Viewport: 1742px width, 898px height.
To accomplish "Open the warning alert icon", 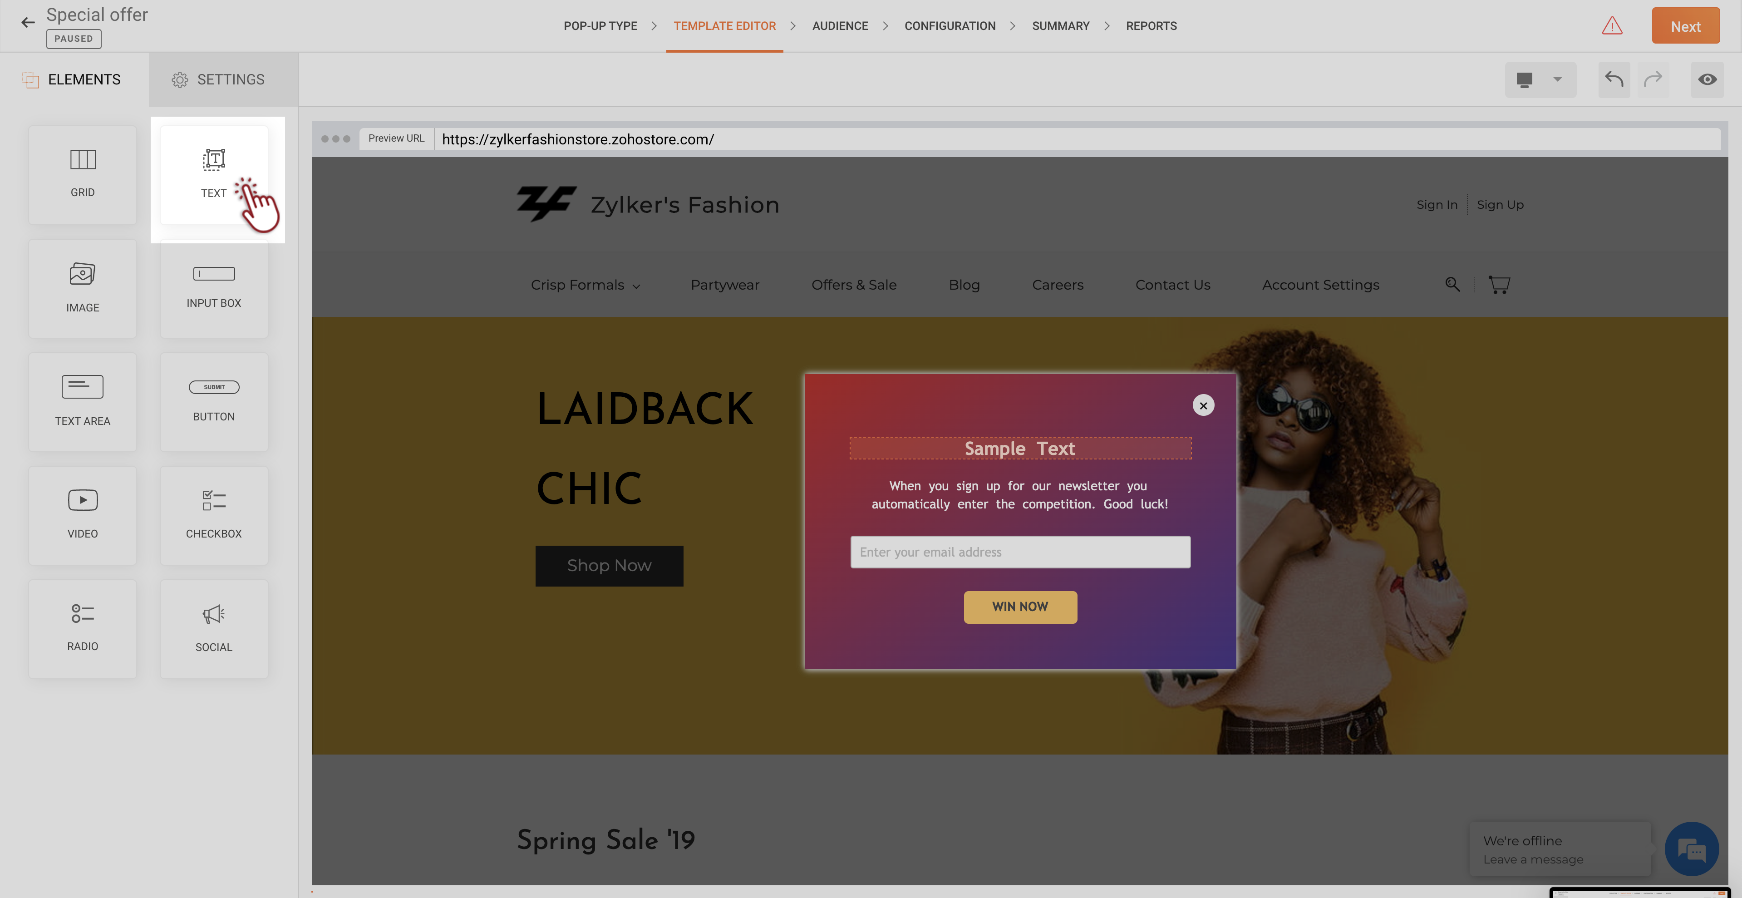I will [x=1612, y=26].
